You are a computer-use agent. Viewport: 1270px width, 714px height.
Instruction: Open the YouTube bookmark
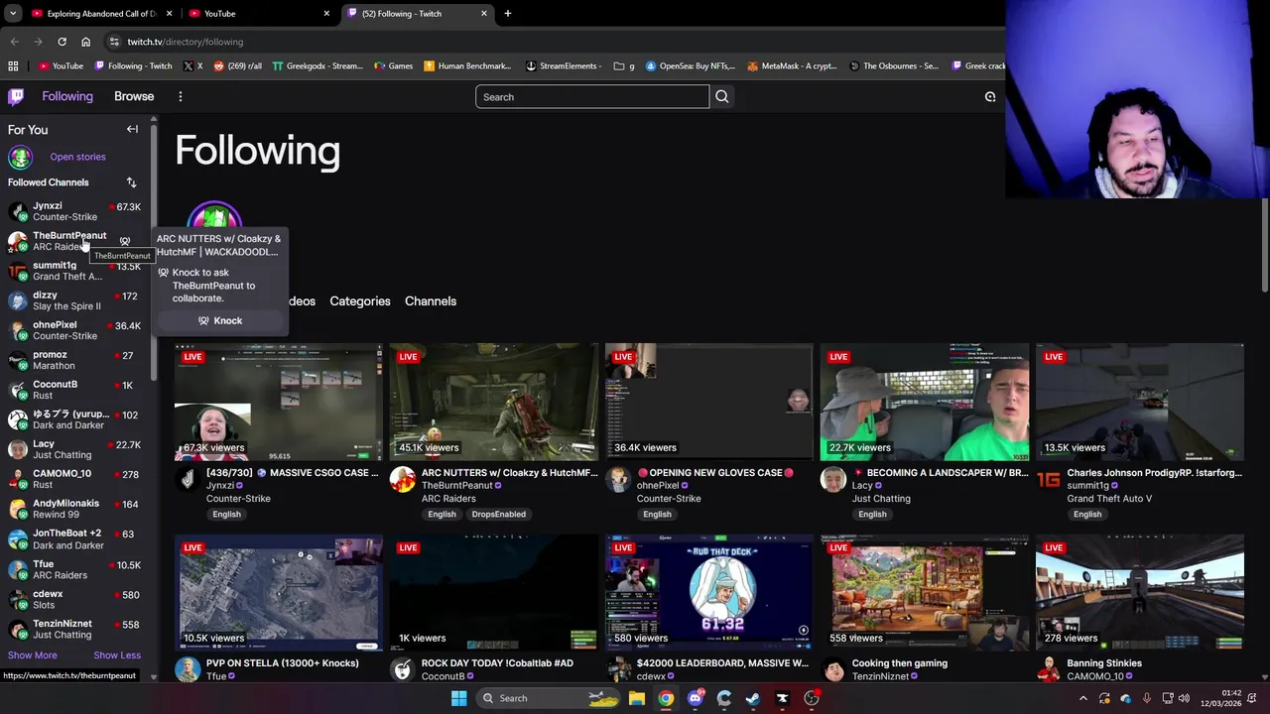(61, 66)
